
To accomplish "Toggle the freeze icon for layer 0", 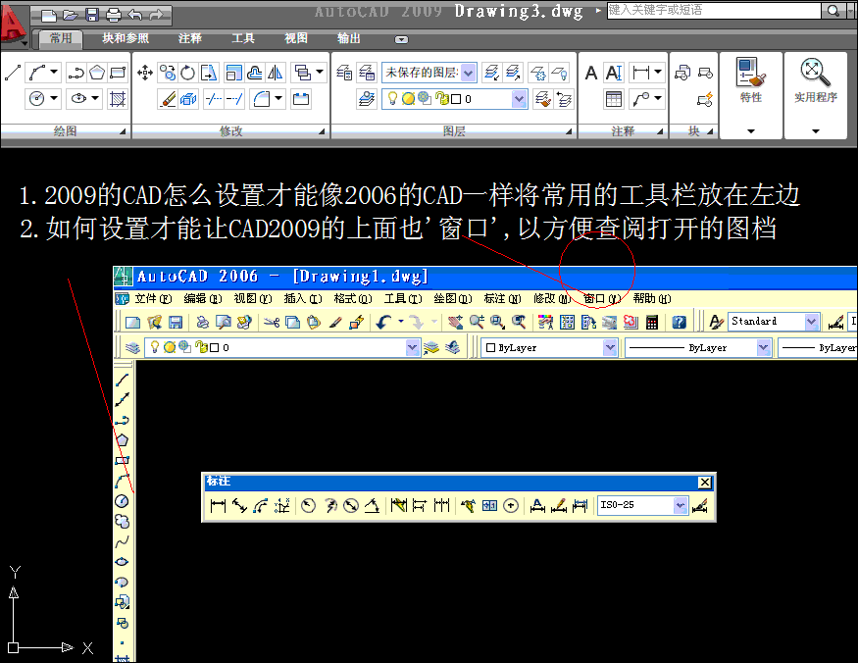I will (407, 99).
